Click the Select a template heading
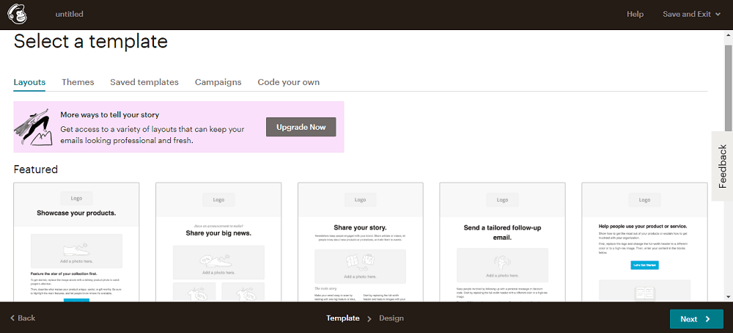The height and width of the screenshot is (333, 733). (x=91, y=41)
